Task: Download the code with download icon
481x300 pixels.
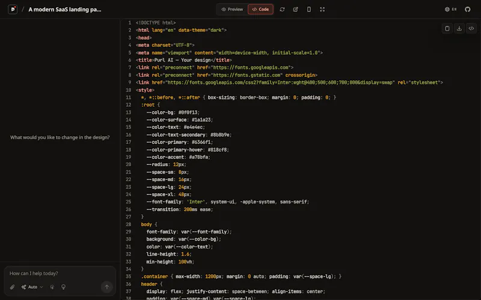Action: pos(459,28)
